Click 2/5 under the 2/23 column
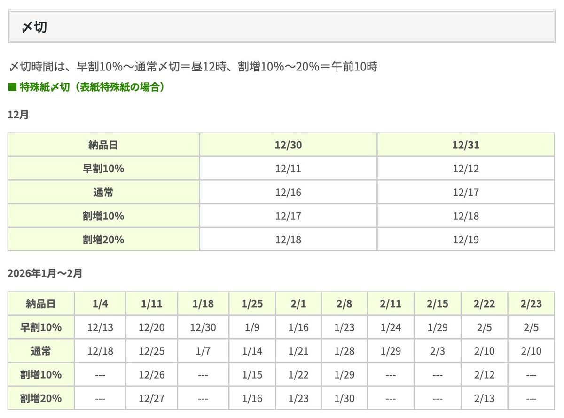 [x=531, y=327]
